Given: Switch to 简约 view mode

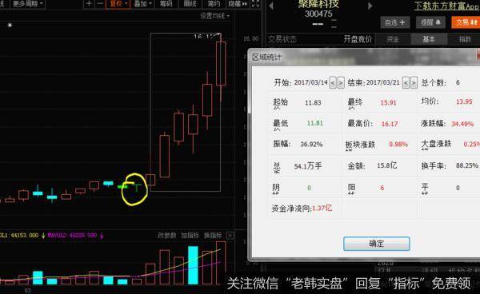Looking at the screenshot, I should click(x=214, y=4).
